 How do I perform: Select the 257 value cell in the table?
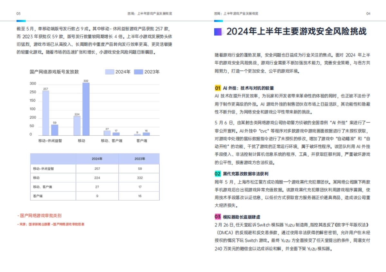point(96,168)
